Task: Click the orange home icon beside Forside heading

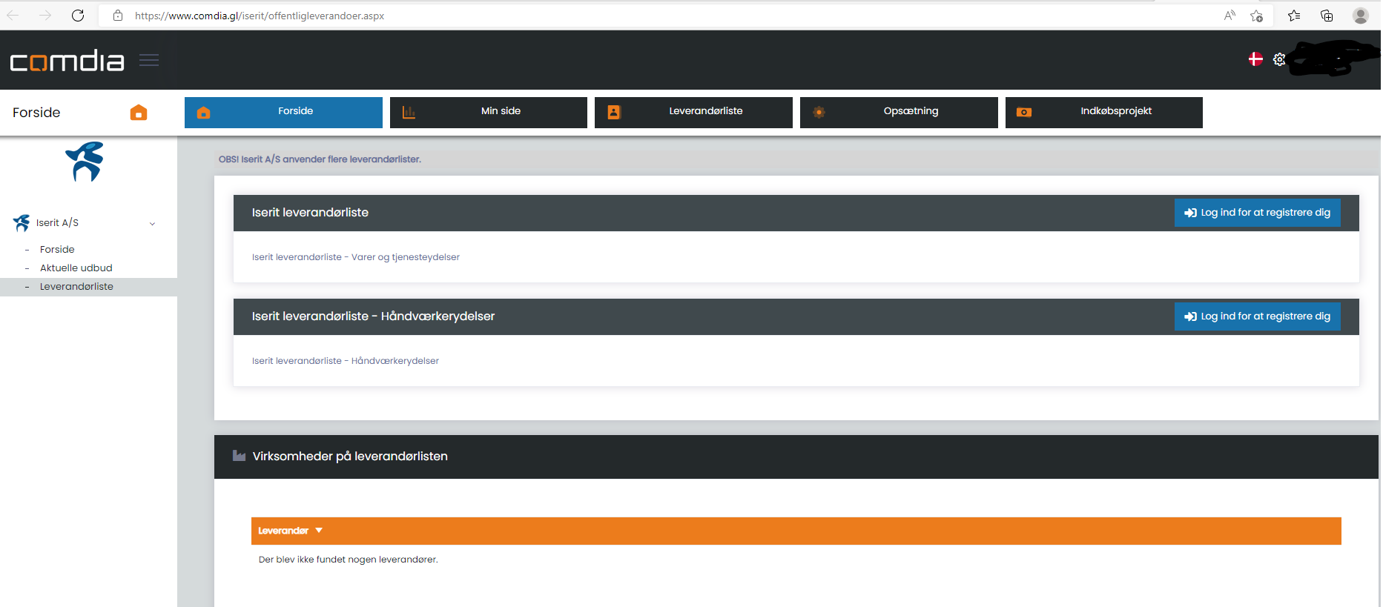Action: (x=139, y=113)
